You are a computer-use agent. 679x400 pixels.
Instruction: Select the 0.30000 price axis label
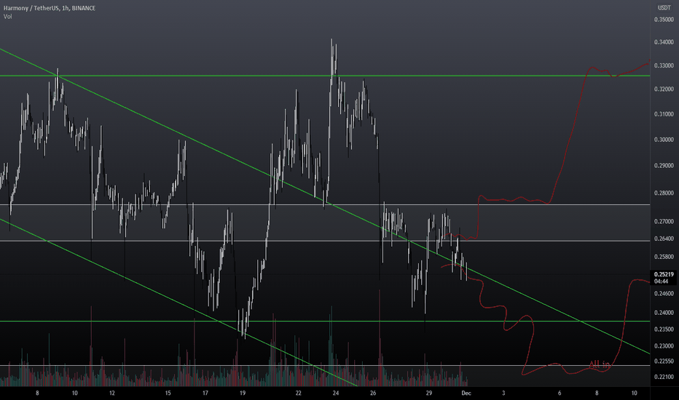click(x=664, y=140)
